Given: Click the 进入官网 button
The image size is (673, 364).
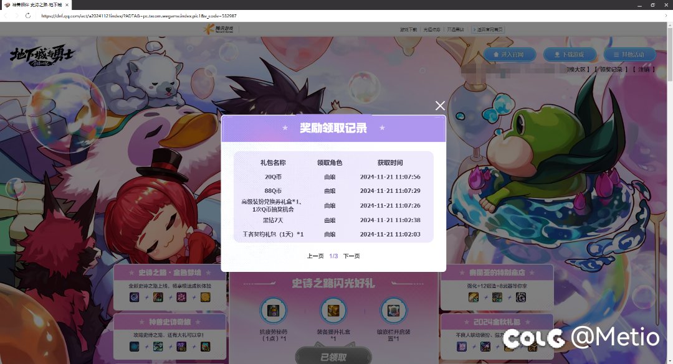Looking at the screenshot, I should (x=510, y=55).
